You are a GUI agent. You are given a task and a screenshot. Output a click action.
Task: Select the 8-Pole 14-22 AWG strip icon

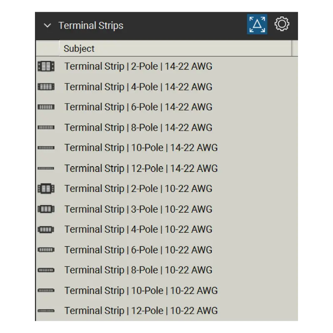46,127
